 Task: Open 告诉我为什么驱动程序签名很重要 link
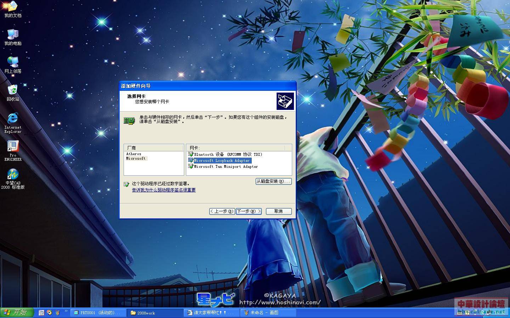(x=164, y=190)
